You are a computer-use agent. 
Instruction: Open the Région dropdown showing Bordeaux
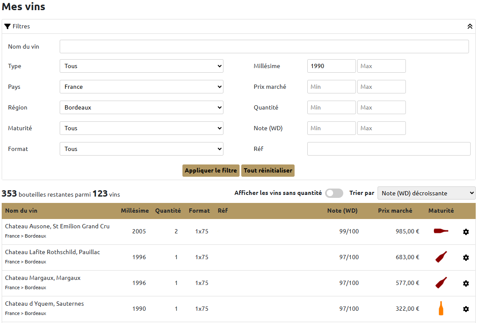coord(141,107)
